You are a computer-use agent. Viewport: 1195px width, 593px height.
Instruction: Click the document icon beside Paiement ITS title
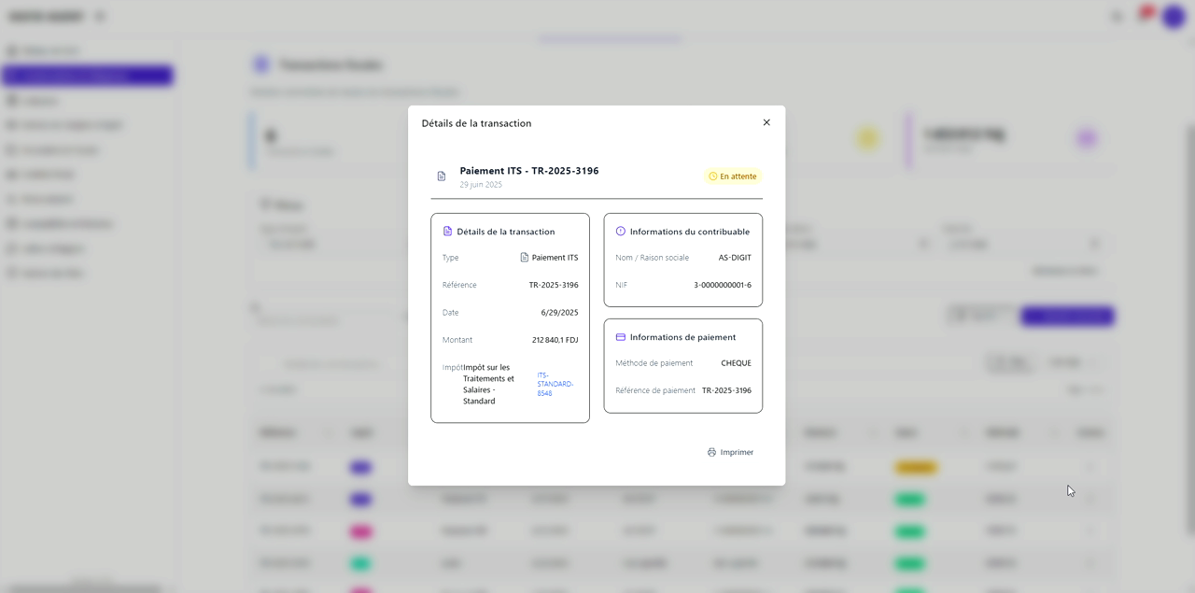click(441, 176)
